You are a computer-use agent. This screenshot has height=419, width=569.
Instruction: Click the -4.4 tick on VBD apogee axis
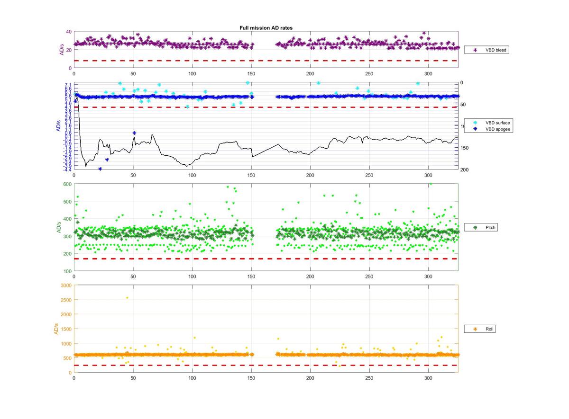[x=67, y=169]
